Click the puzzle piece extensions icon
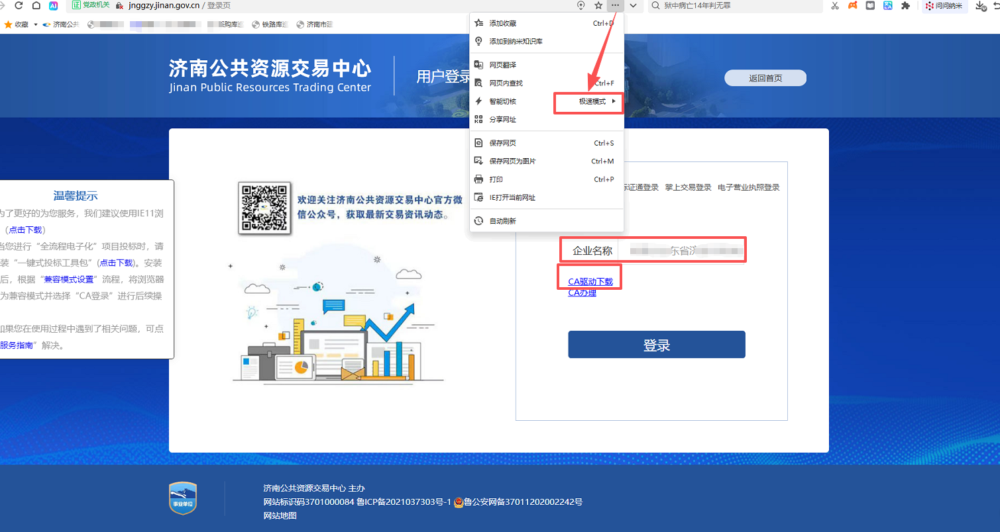The image size is (1000, 532). [905, 5]
